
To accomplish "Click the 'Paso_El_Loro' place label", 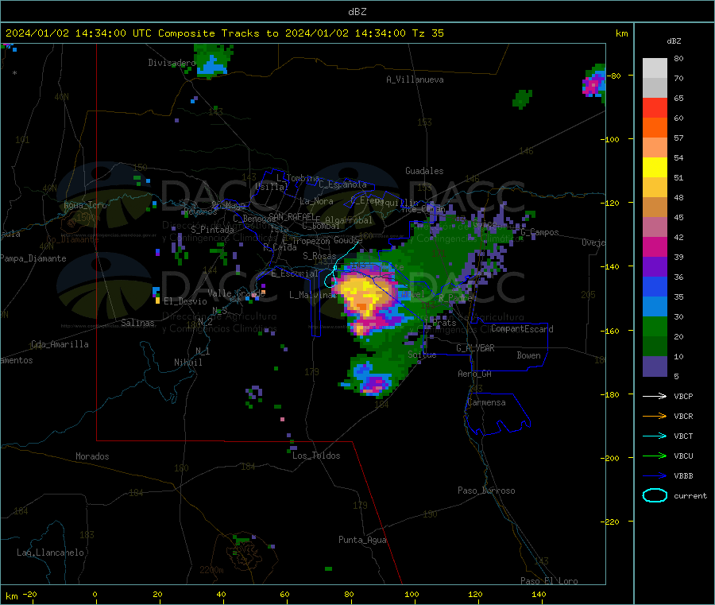I will tap(549, 581).
